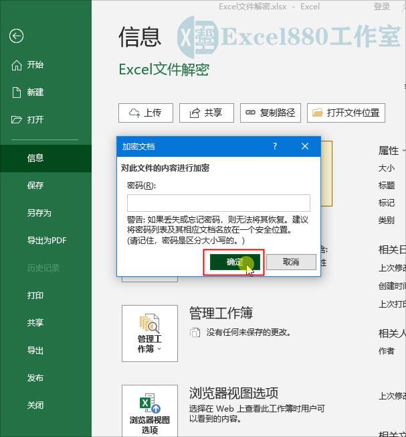Click the 登录 sign-in link
406x437 pixels.
click(381, 7)
